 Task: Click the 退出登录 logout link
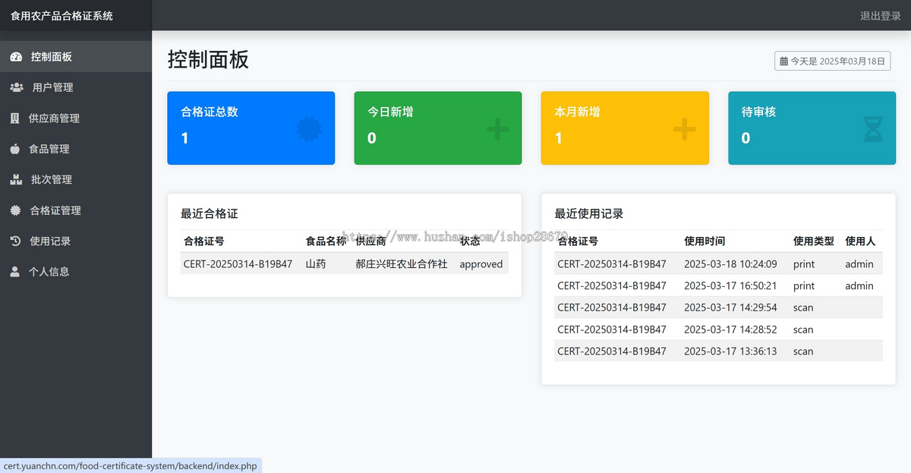tap(881, 15)
